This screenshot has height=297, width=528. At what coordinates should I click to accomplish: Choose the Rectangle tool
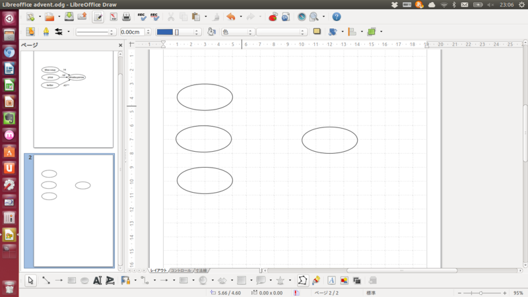tap(72, 280)
